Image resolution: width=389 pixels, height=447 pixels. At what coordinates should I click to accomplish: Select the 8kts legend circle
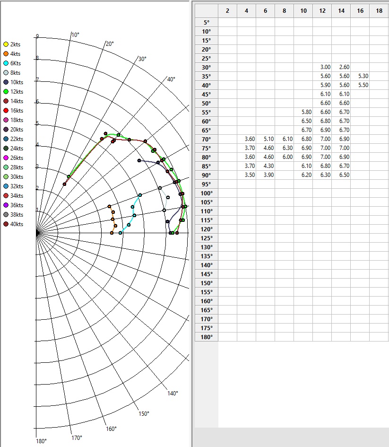pos(6,73)
